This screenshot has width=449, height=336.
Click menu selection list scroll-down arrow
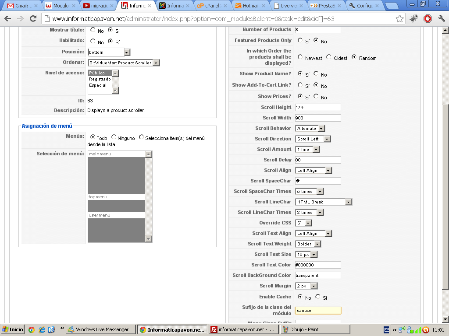148,239
